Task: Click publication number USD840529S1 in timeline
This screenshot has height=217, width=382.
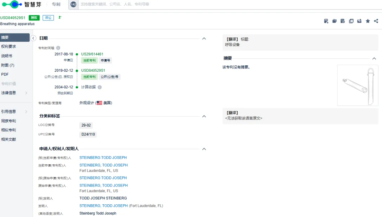Action: [93, 70]
